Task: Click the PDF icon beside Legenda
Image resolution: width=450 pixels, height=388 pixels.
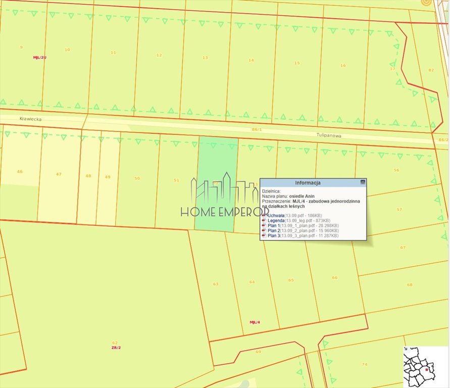Action: tap(264, 221)
